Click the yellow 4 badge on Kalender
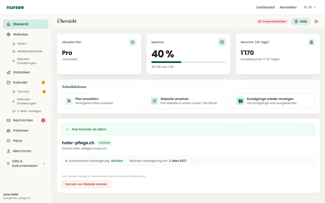The height and width of the screenshot is (203, 325). (x=43, y=82)
